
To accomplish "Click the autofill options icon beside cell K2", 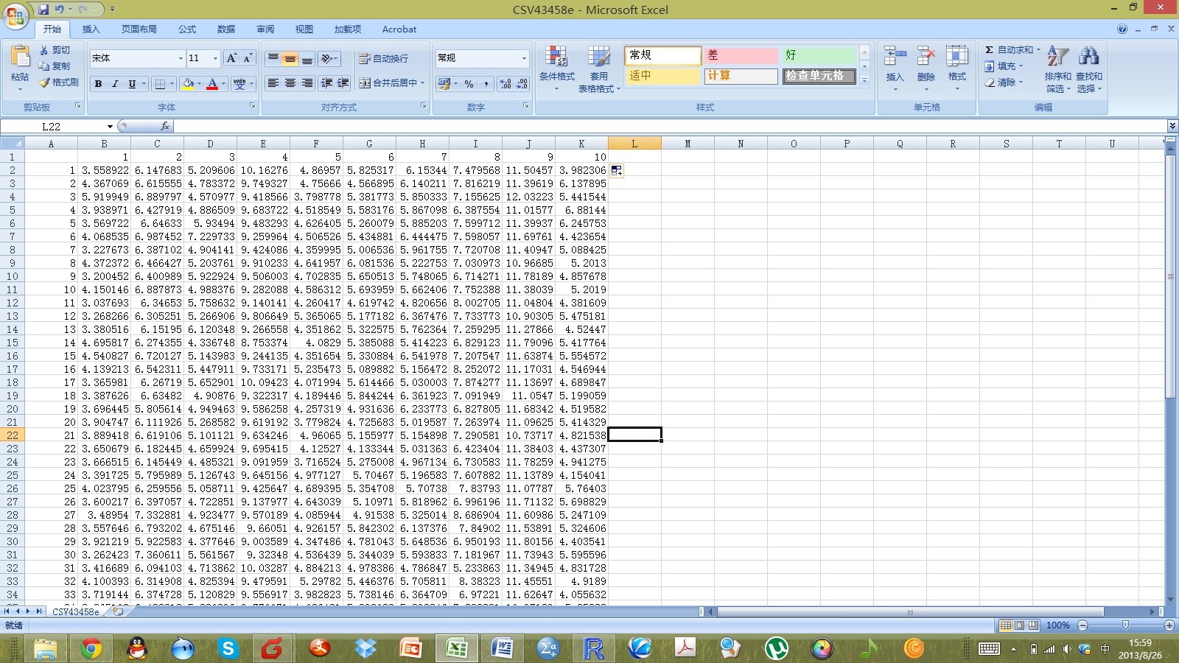I will (x=617, y=170).
